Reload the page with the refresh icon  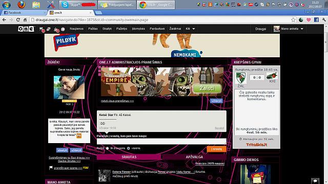(x=18, y=20)
